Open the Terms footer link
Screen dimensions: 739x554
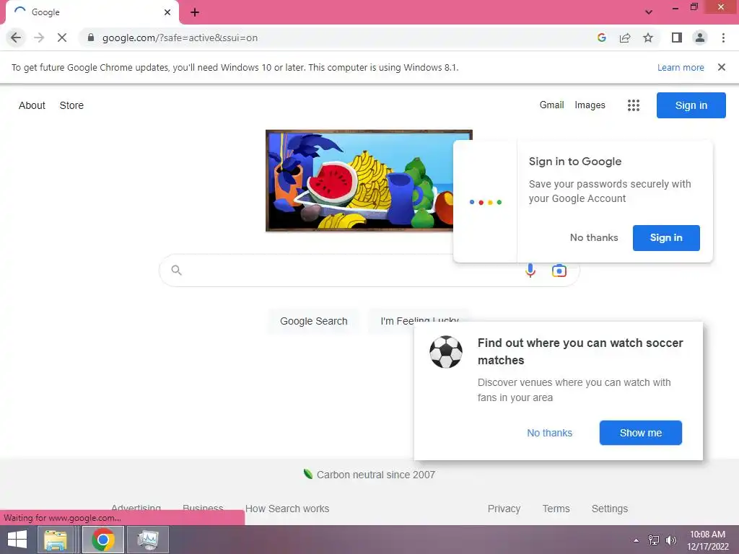pyautogui.click(x=556, y=509)
